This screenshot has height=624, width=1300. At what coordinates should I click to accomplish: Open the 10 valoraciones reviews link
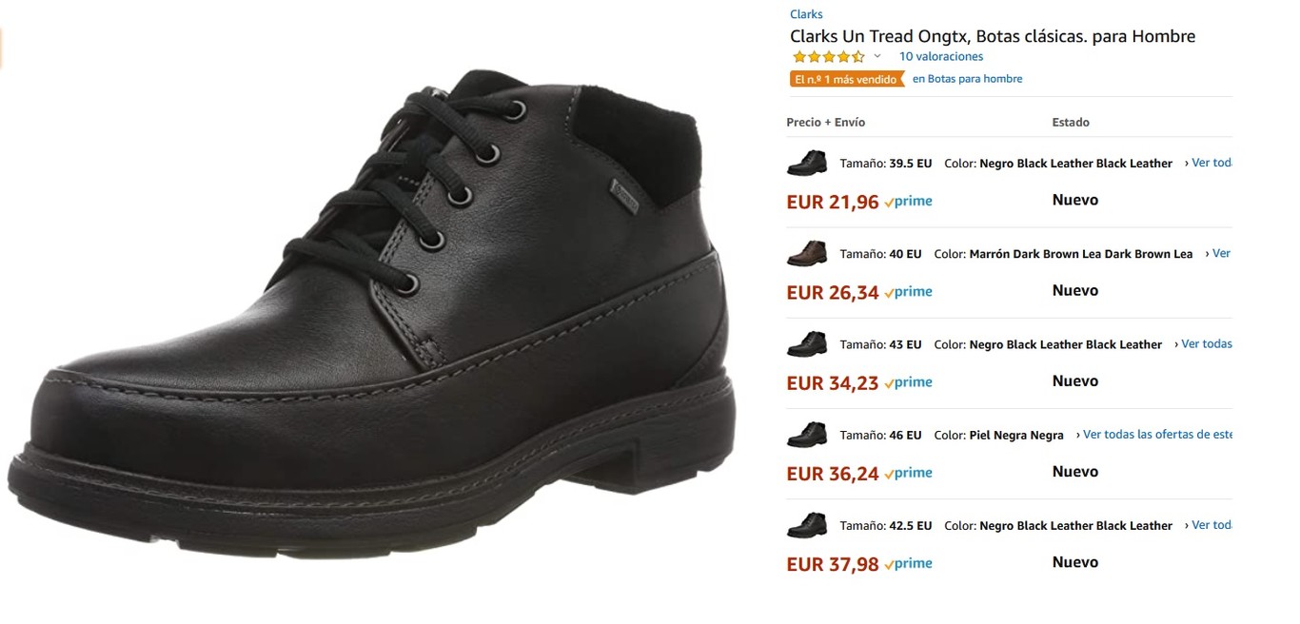(x=940, y=57)
